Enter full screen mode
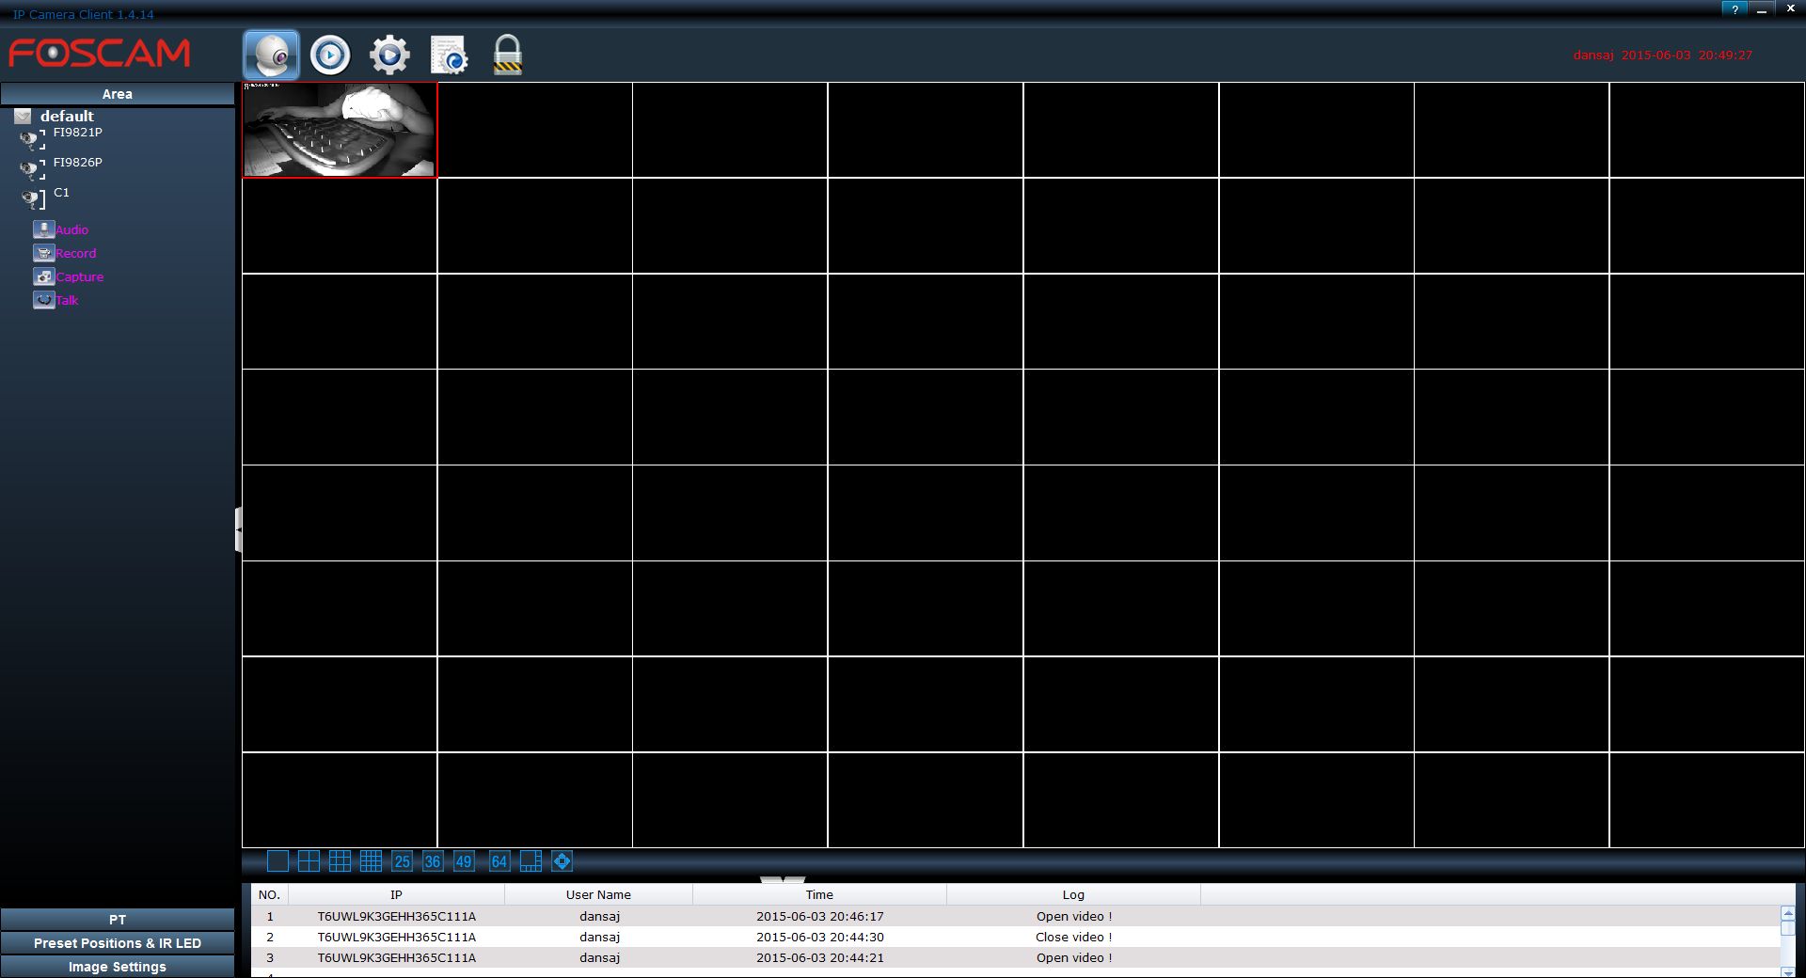Image resolution: width=1806 pixels, height=978 pixels. pyautogui.click(x=562, y=860)
